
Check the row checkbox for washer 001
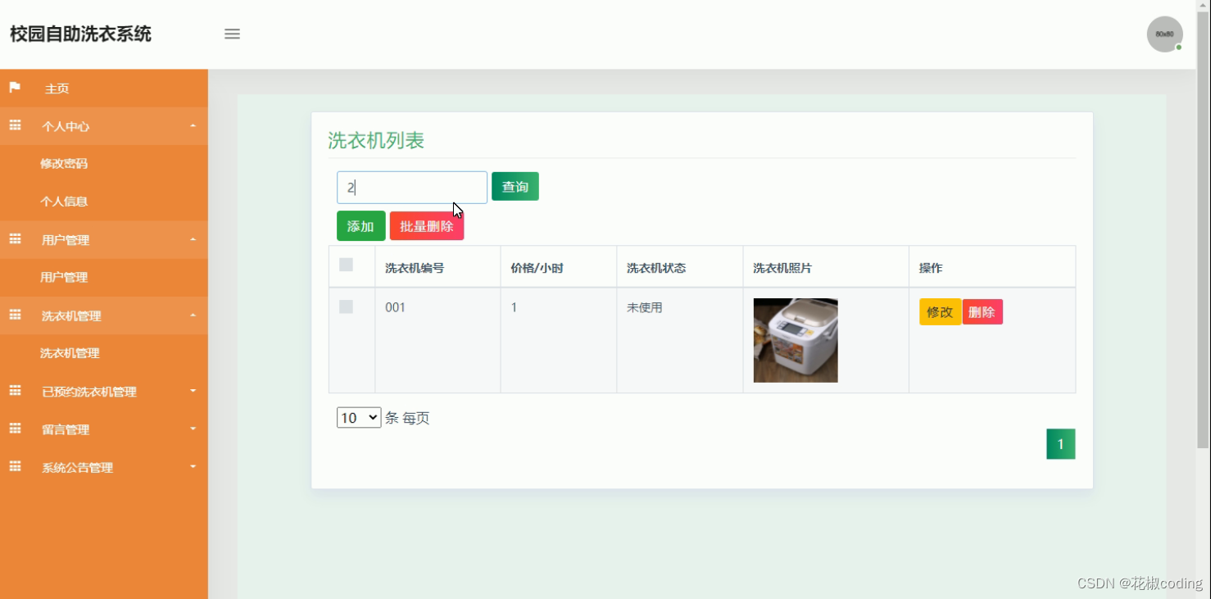click(x=346, y=306)
